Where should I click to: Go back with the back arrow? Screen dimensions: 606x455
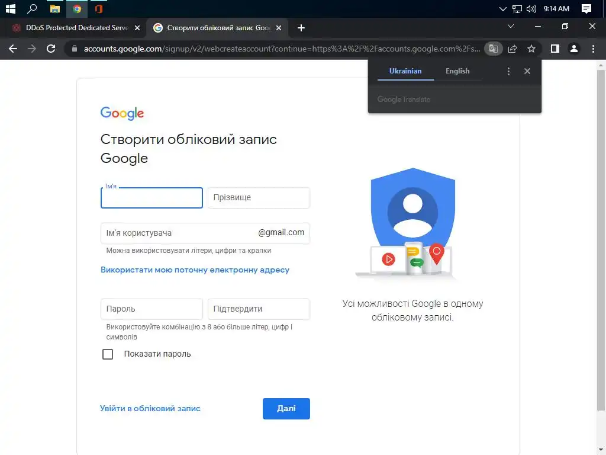pyautogui.click(x=13, y=49)
